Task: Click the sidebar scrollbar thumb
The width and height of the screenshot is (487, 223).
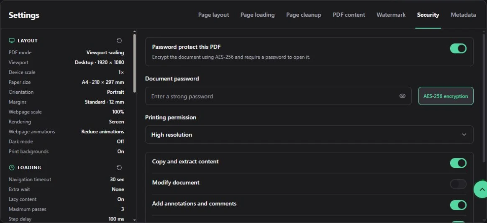Action: click(x=134, y=63)
